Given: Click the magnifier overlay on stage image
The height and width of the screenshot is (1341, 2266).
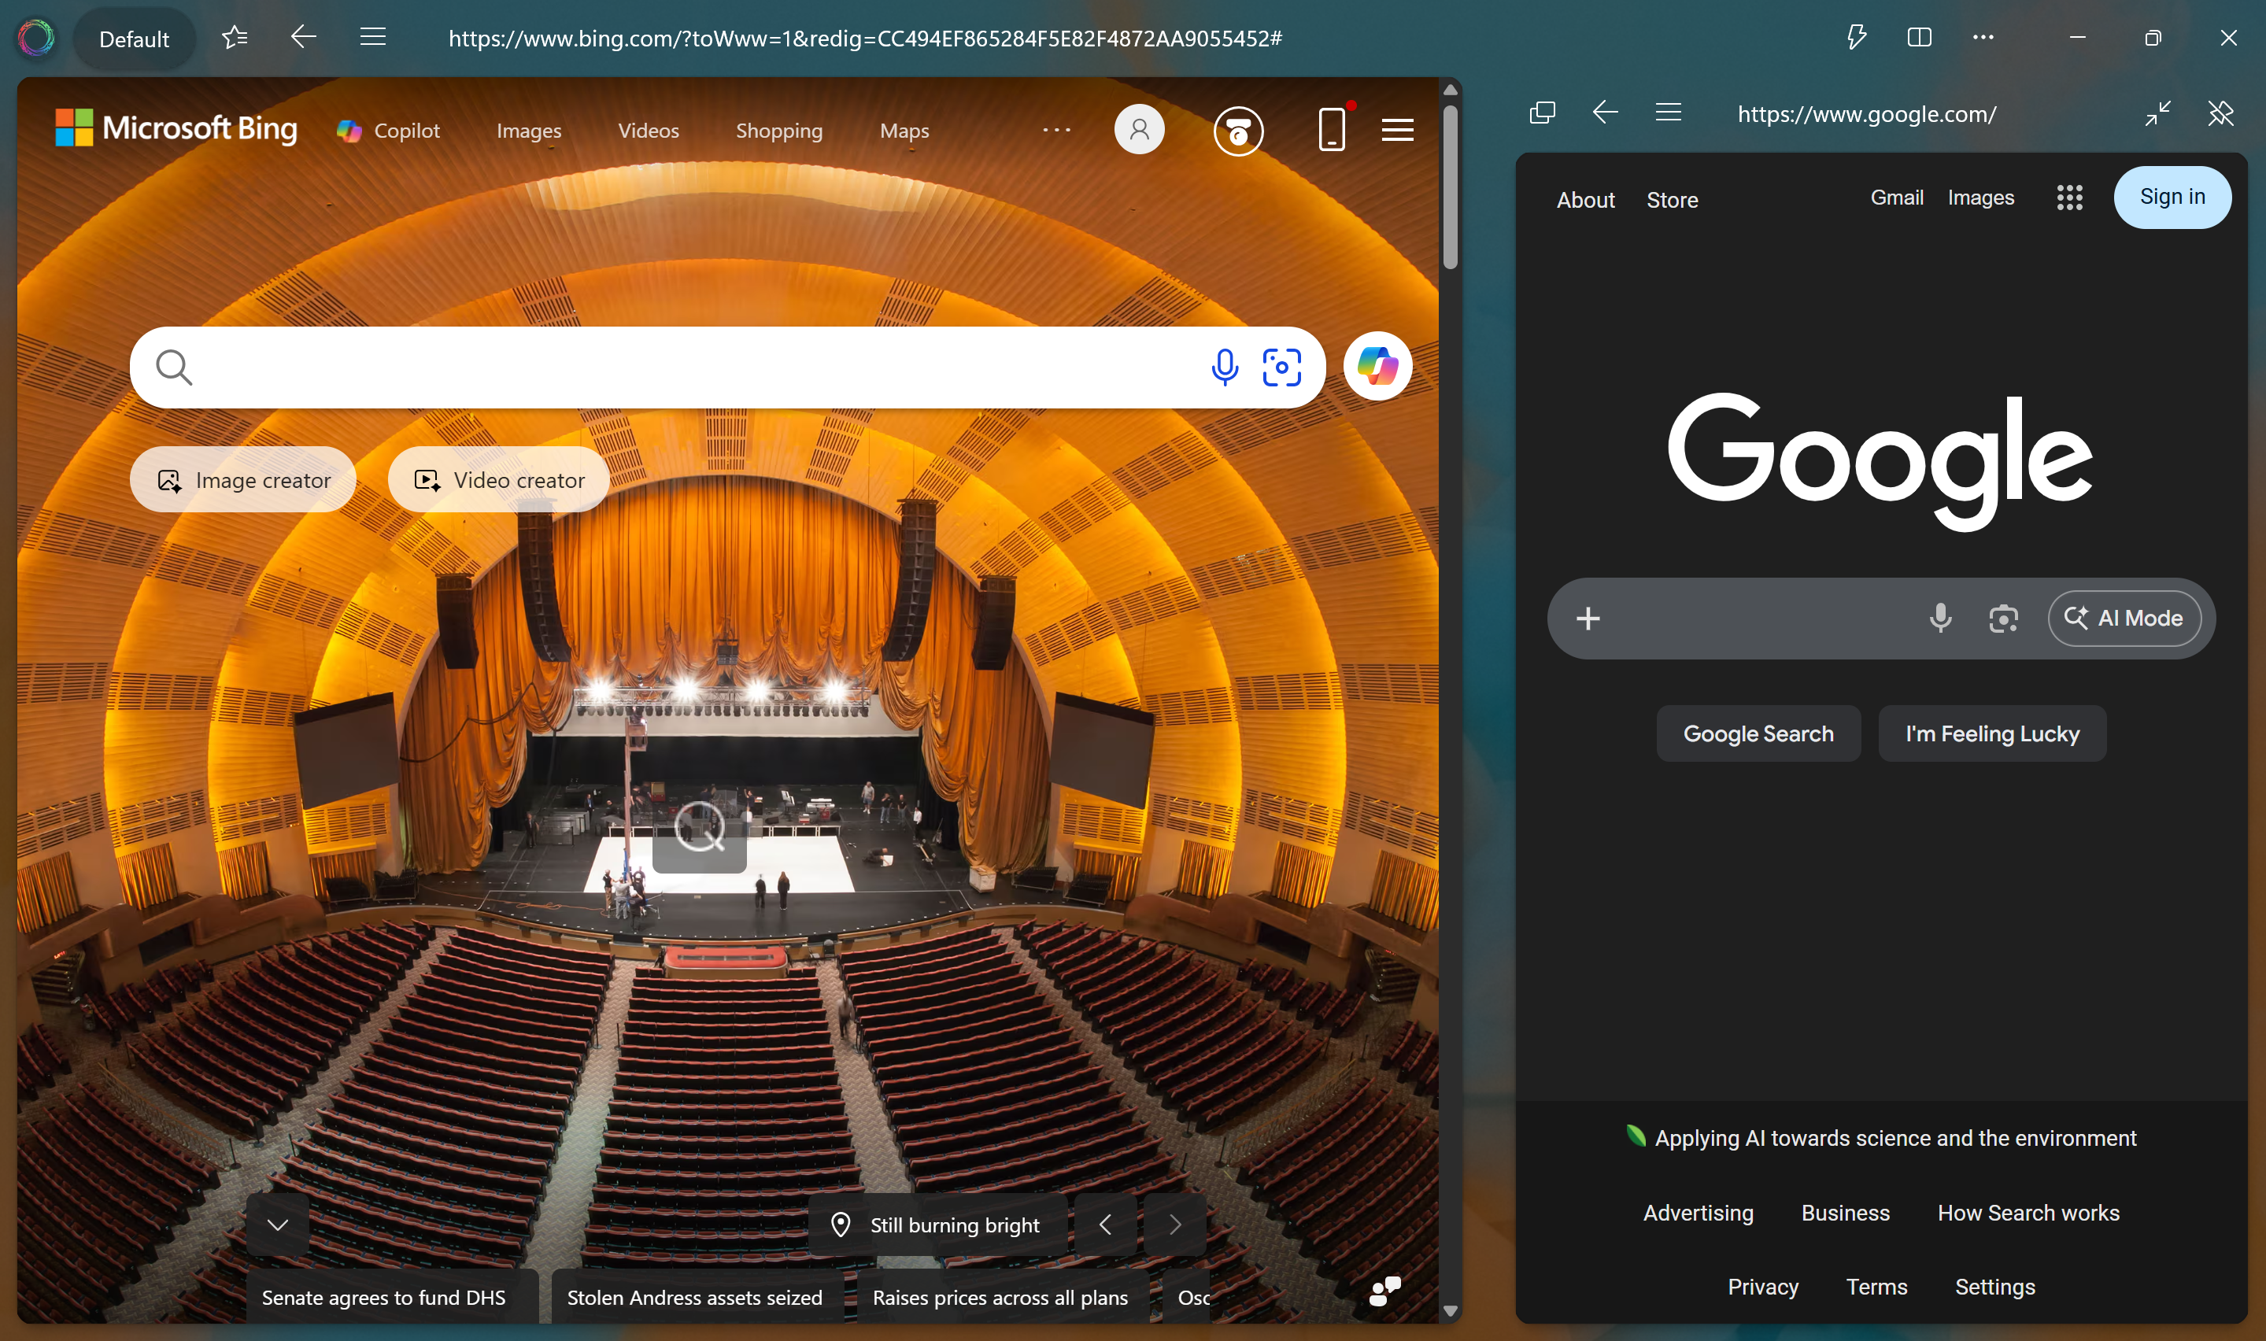Looking at the screenshot, I should 699,828.
